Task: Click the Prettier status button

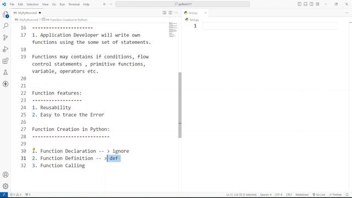Action: tap(335, 195)
